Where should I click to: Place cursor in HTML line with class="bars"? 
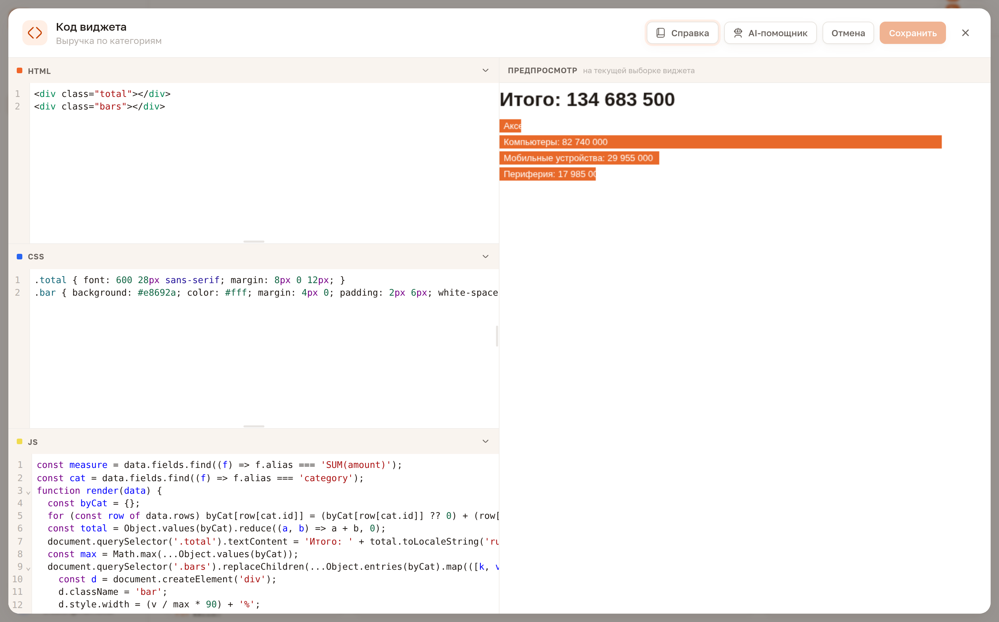tap(99, 107)
